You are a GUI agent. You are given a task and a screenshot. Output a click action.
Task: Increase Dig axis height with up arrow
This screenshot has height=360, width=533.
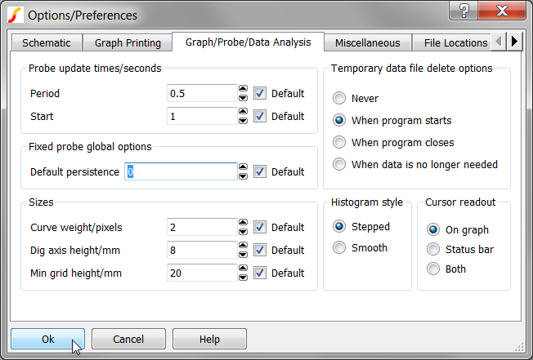tap(243, 246)
